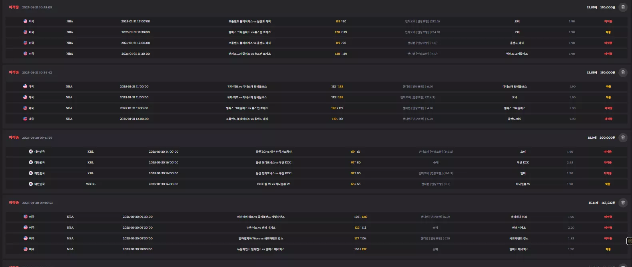
Task: Click the 핸디캡 (-6.0) bet type
Action: coord(418,87)
